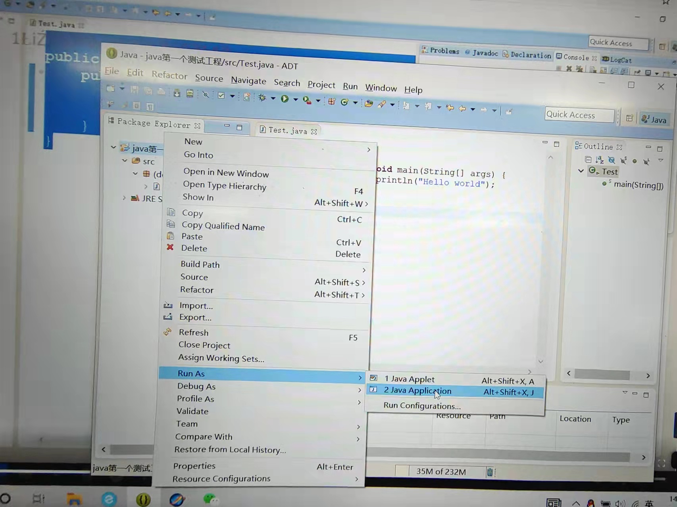Collapse the src folder in Package Explorer
Viewport: 677px width, 507px height.
click(125, 161)
